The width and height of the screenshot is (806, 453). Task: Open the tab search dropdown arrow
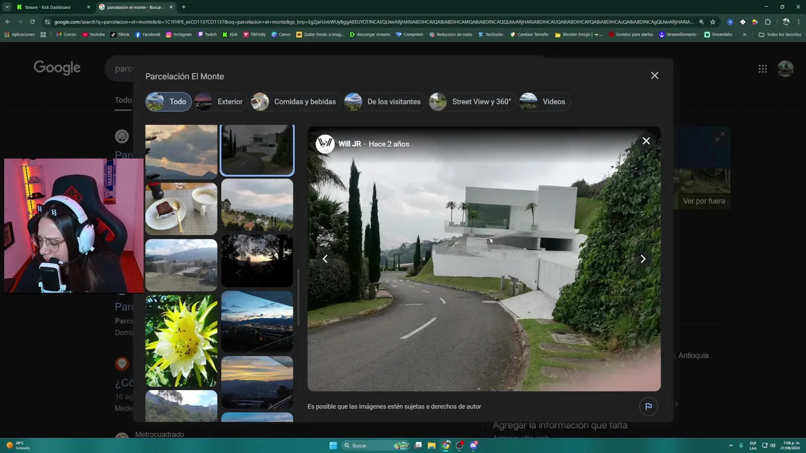click(6, 7)
